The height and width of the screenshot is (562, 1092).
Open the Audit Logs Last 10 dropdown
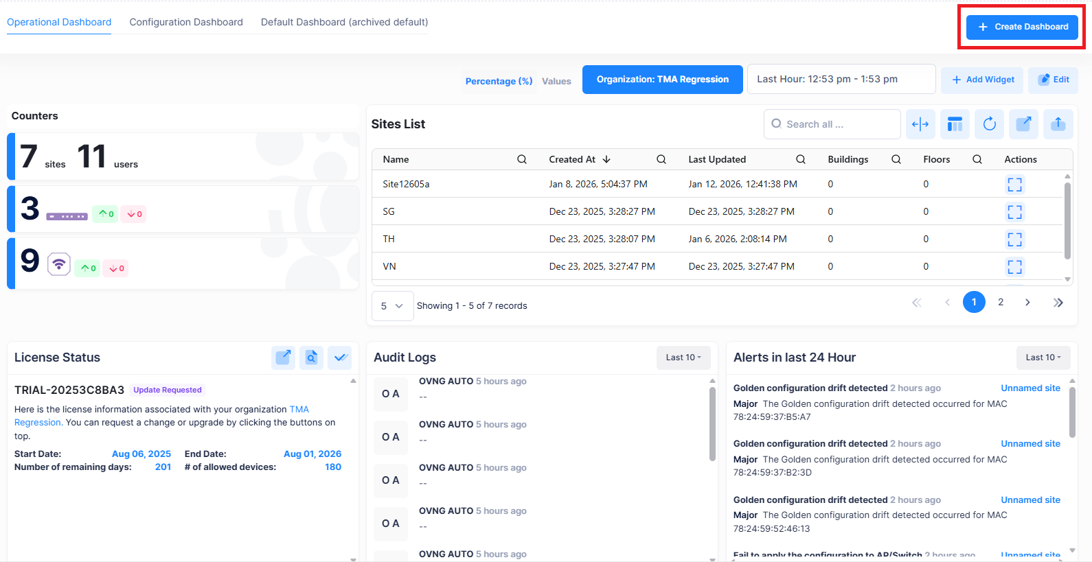tap(683, 358)
